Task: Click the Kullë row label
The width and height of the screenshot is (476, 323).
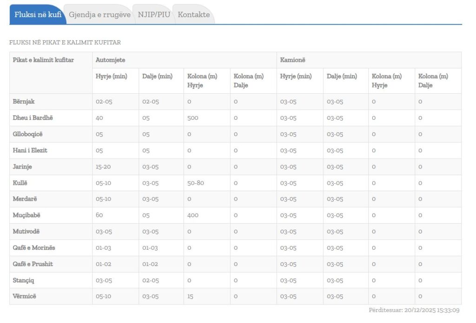Action: [x=20, y=183]
